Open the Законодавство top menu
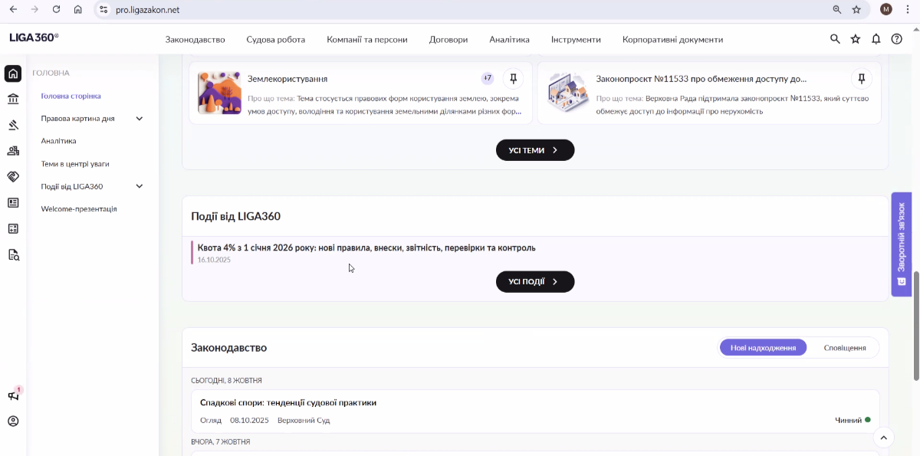 coord(195,40)
